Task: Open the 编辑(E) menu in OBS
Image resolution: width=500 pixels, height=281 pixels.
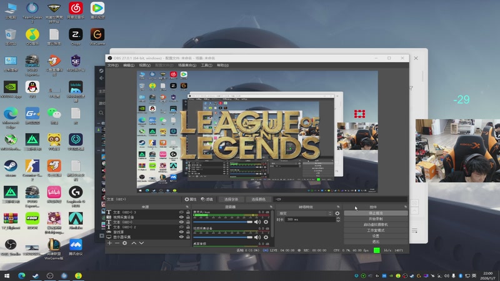Action: click(x=129, y=66)
